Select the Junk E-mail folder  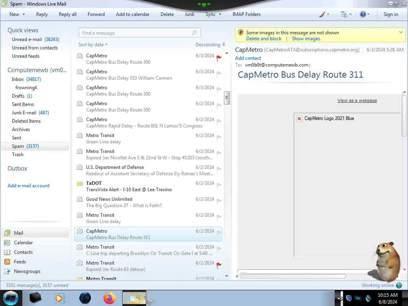click(30, 113)
